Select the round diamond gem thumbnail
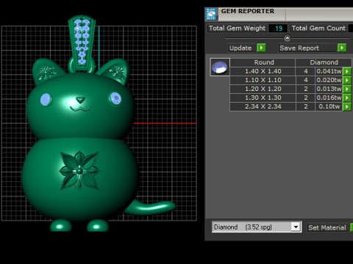This screenshot has height=264, width=353. point(220,67)
